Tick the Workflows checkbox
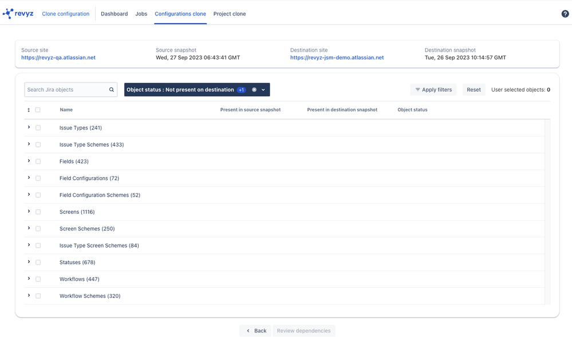 [38, 279]
